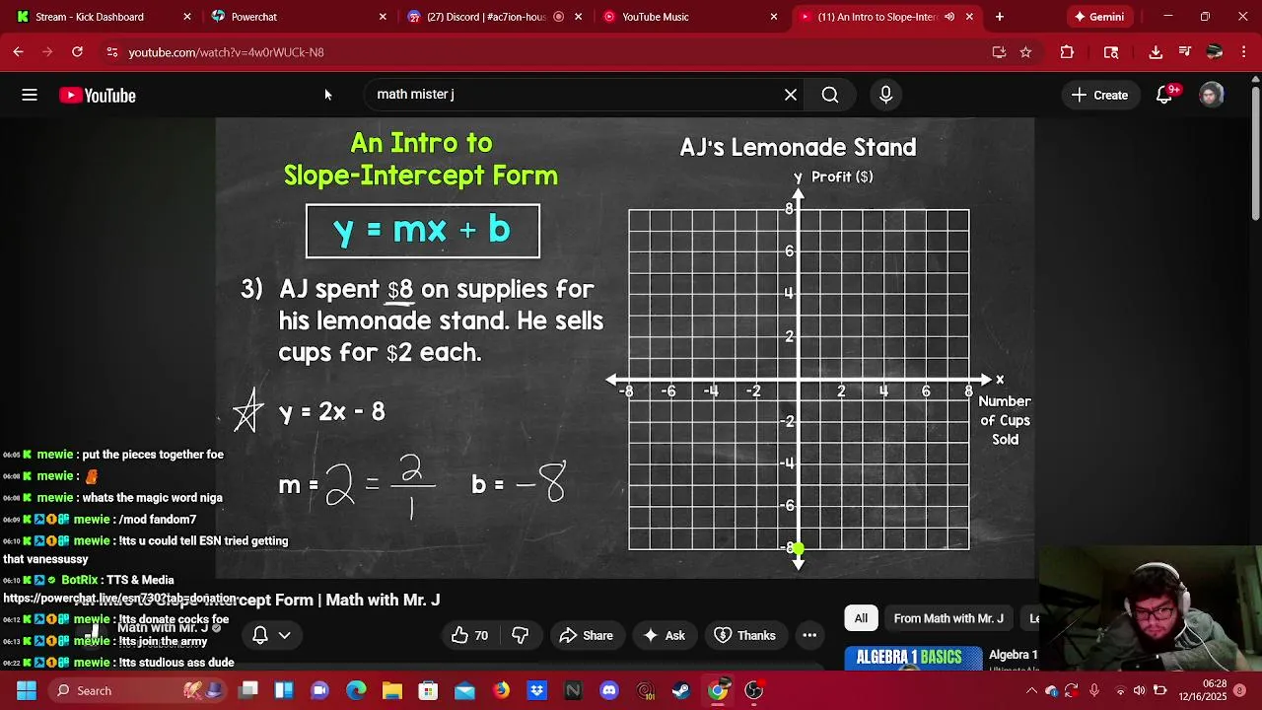
Task: Show hidden system tray icons
Action: click(x=1032, y=690)
